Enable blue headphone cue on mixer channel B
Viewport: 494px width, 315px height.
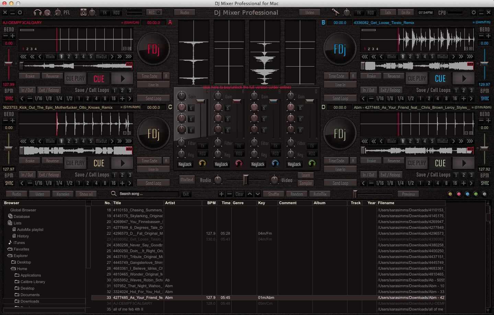click(275, 163)
